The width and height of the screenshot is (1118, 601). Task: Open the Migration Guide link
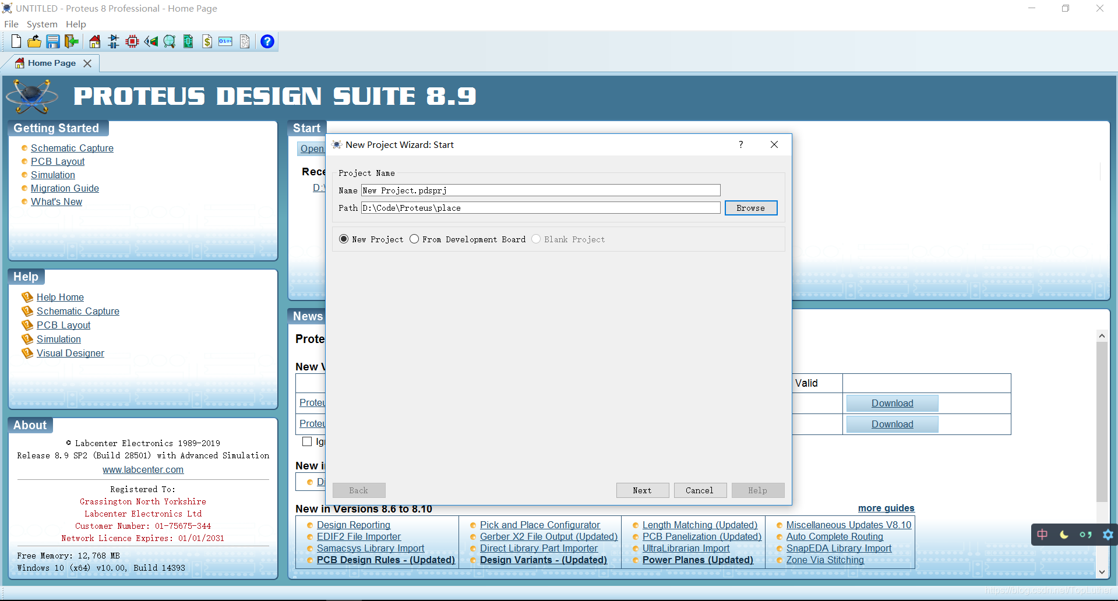pos(65,188)
